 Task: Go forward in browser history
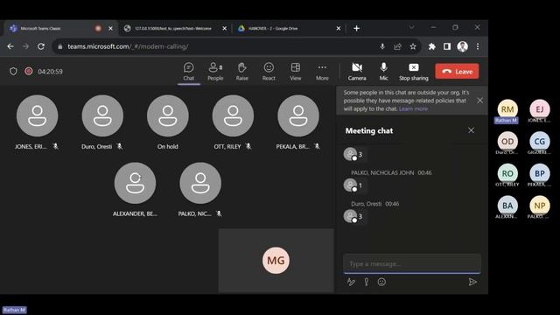(25, 46)
